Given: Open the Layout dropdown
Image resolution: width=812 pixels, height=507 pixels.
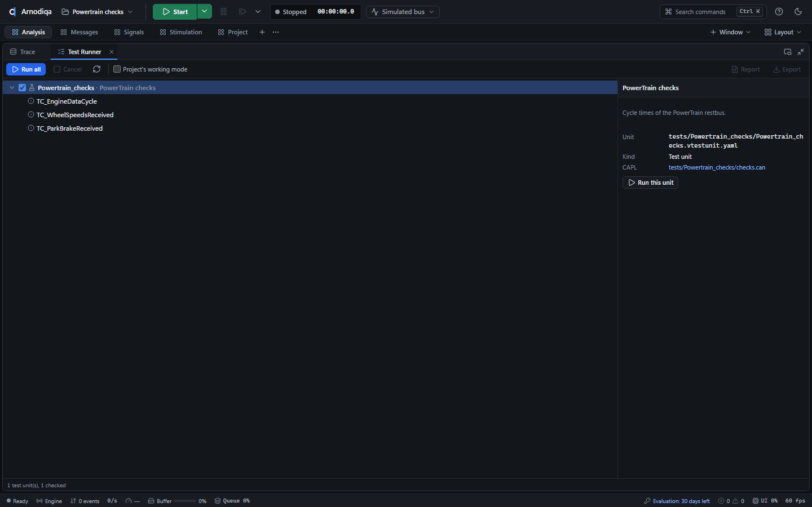Looking at the screenshot, I should coord(783,32).
